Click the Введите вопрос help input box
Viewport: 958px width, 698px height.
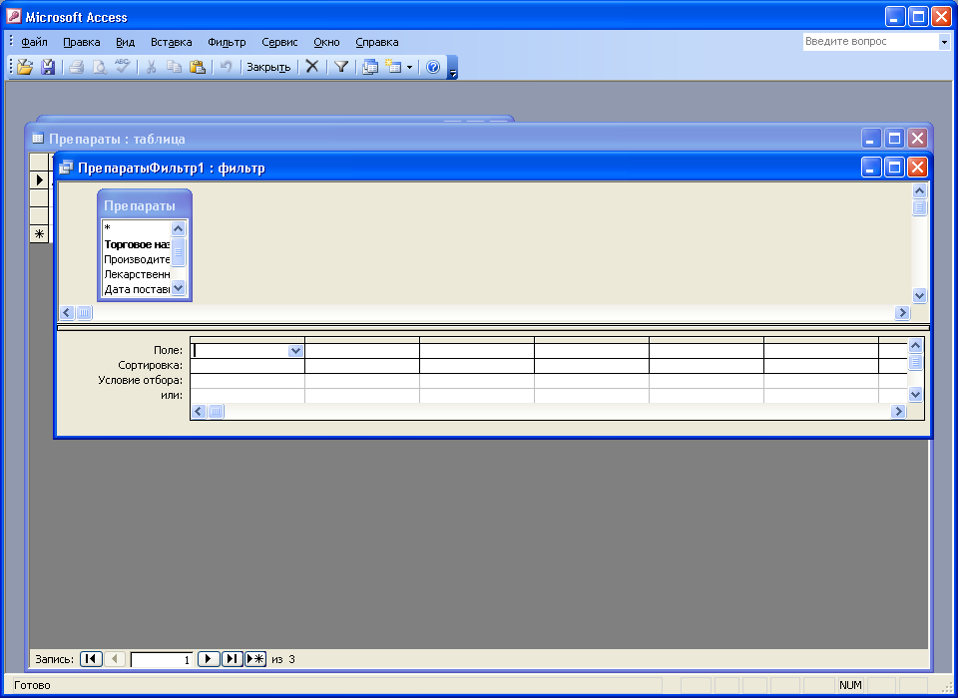click(x=870, y=42)
